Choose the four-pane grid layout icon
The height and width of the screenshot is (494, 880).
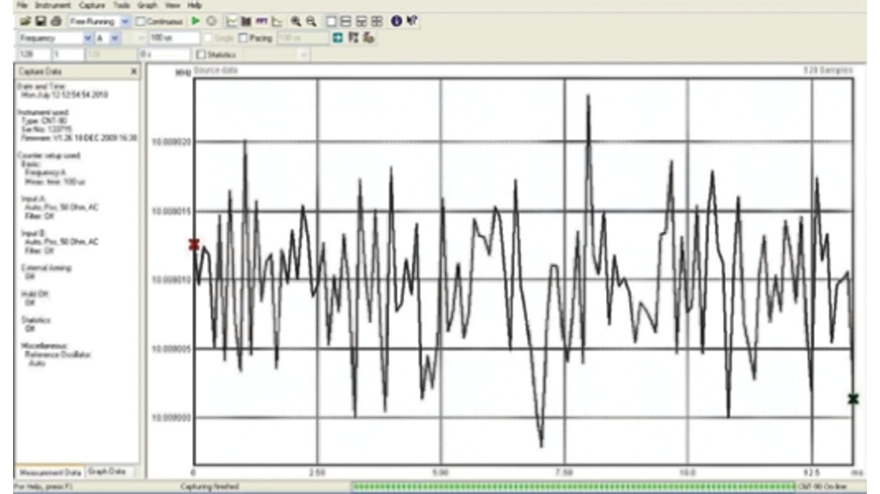[x=376, y=21]
